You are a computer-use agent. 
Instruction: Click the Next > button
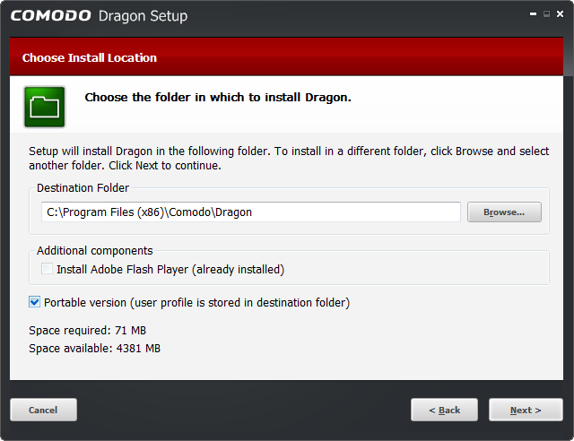click(x=526, y=410)
